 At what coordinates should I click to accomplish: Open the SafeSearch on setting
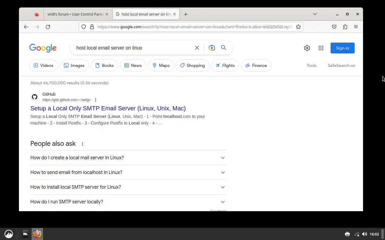click(x=341, y=65)
